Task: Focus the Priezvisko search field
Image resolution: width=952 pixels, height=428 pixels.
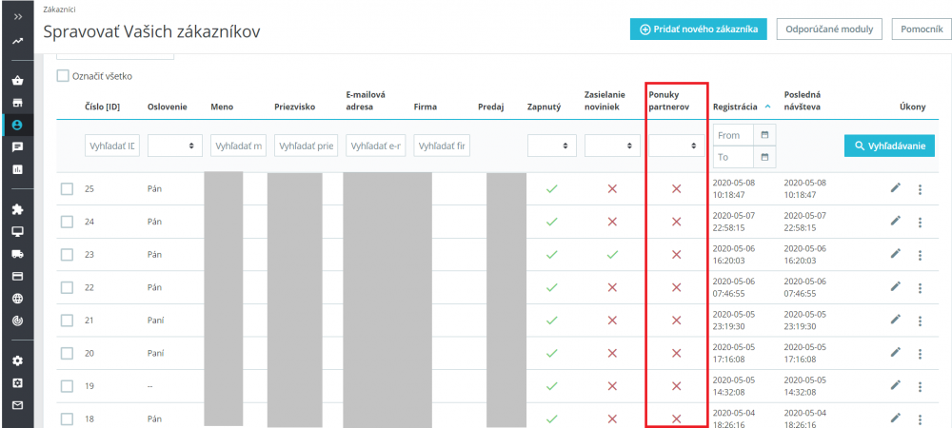Action: click(x=306, y=146)
